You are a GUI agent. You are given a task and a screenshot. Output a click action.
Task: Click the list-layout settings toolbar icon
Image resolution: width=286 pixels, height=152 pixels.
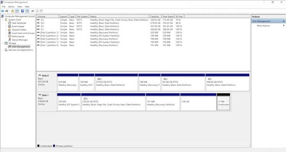pyautogui.click(x=41, y=11)
